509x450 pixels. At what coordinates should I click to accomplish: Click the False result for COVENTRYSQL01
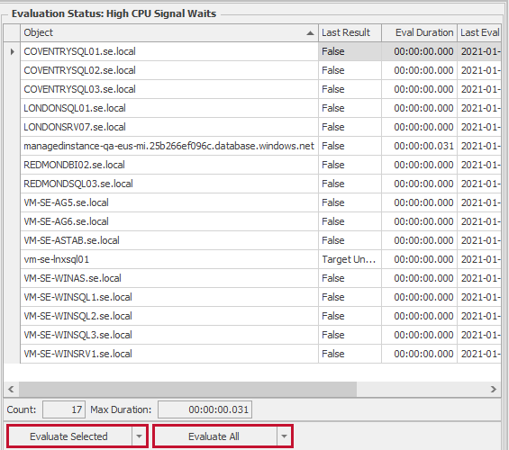[x=350, y=51]
